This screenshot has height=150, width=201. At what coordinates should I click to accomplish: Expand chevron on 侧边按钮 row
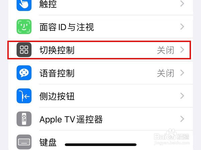click(182, 96)
